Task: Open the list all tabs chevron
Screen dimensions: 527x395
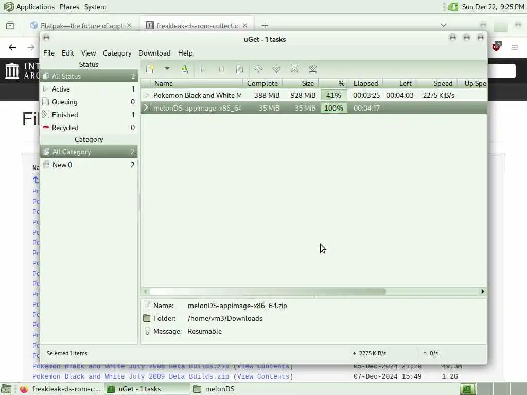Action: (x=444, y=25)
